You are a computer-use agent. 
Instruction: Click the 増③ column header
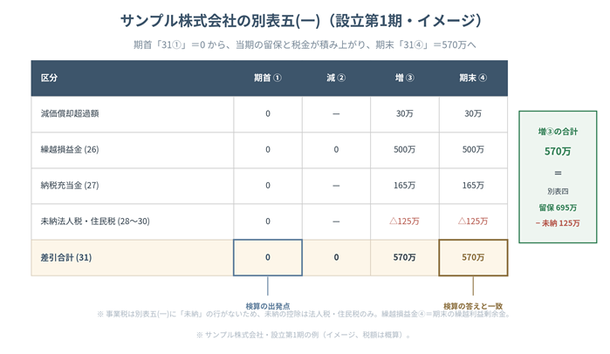point(405,78)
